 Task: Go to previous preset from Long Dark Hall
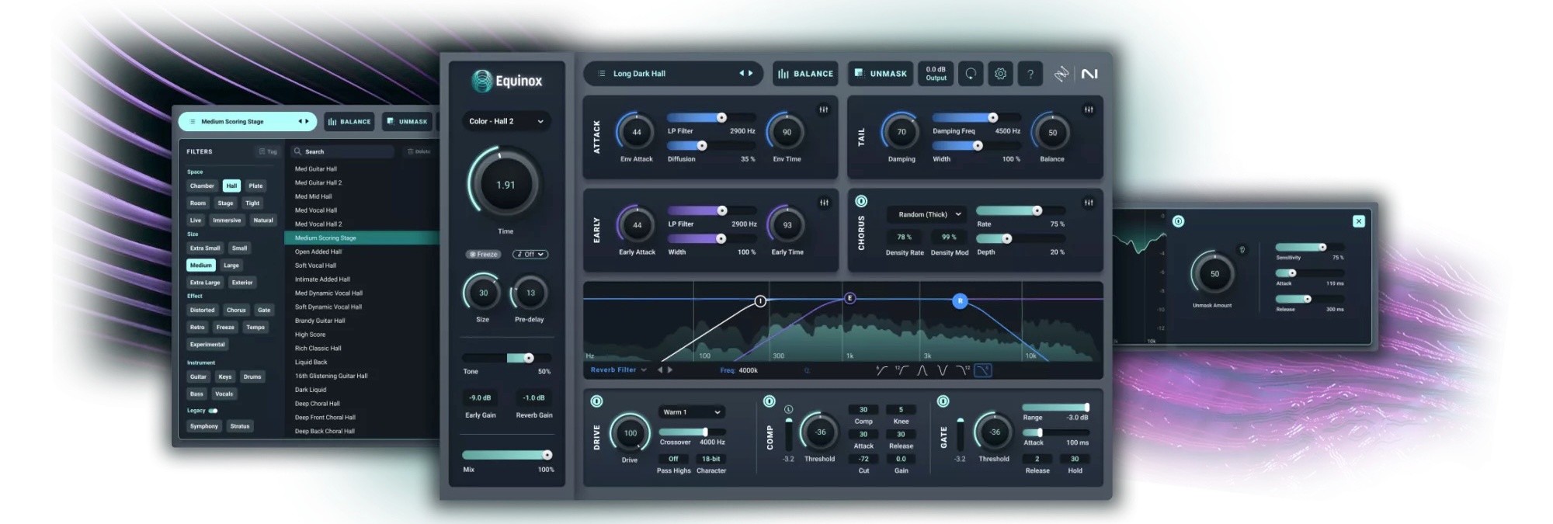(x=742, y=74)
